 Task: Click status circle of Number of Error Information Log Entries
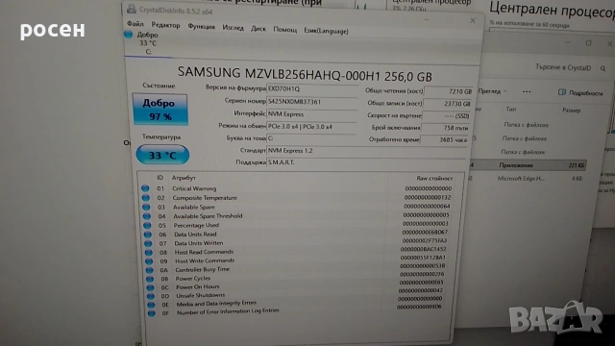click(151, 313)
